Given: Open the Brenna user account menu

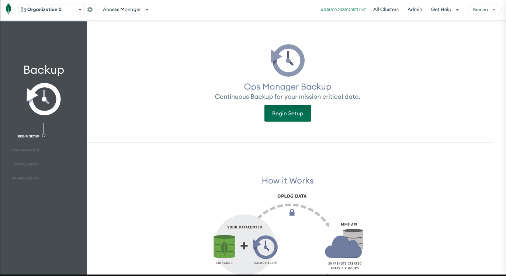Looking at the screenshot, I should point(484,10).
